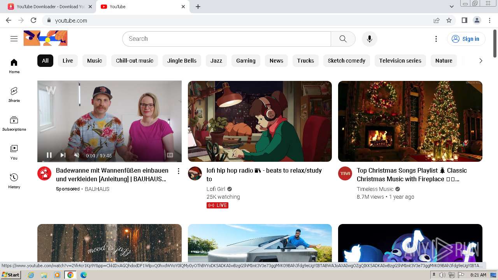The width and height of the screenshot is (498, 280).
Task: Click the YouTube doodle logo
Action: pos(46,38)
